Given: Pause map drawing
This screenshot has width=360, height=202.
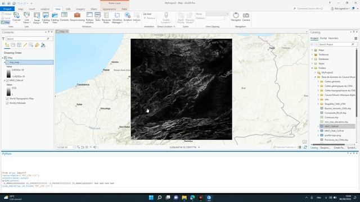Looking at the screenshot, I should (300, 147).
